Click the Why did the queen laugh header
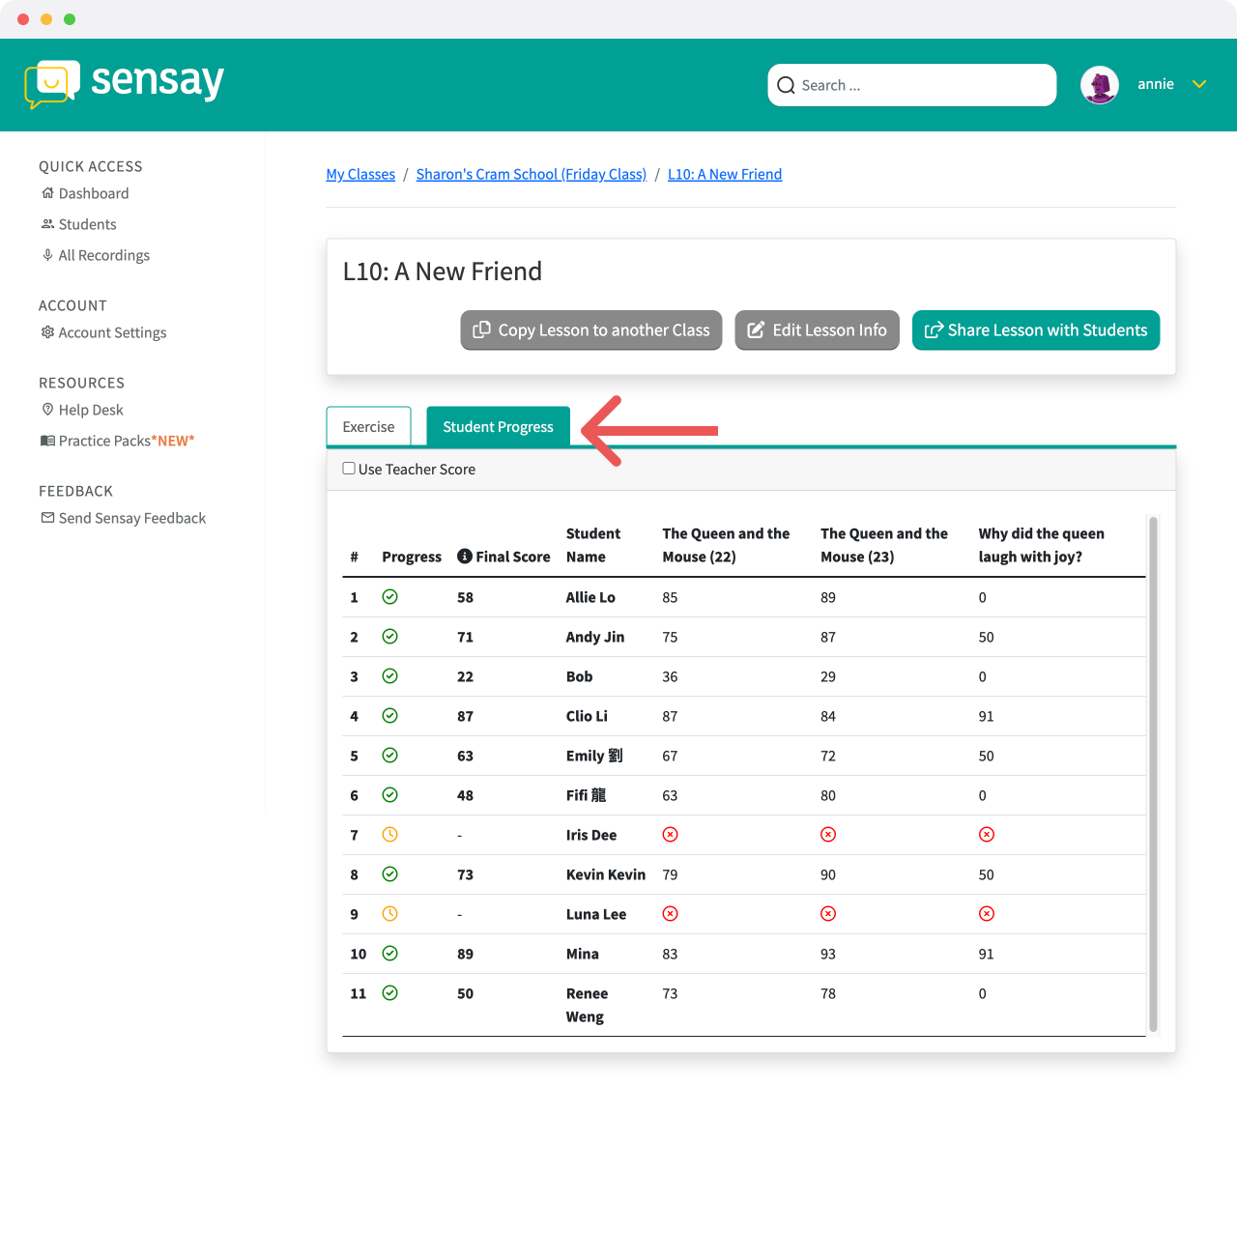 click(1041, 545)
